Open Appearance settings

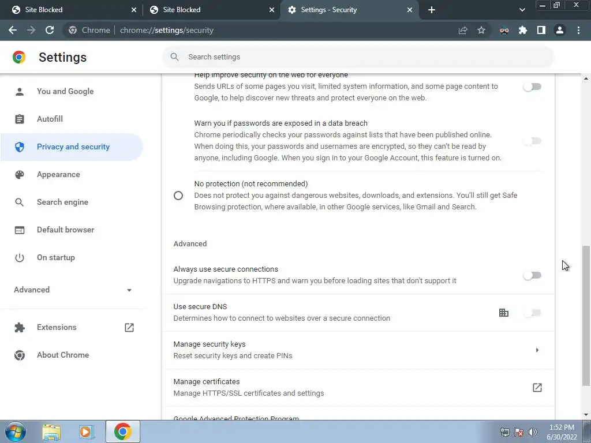tap(72, 174)
